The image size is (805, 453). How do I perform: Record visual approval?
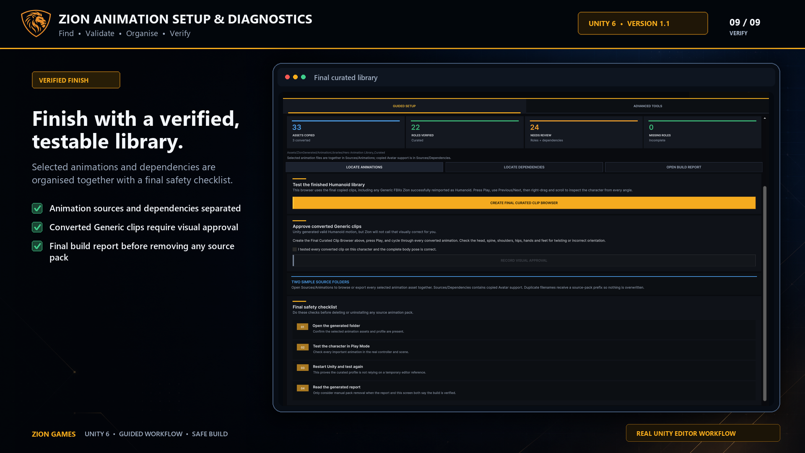coord(524,260)
